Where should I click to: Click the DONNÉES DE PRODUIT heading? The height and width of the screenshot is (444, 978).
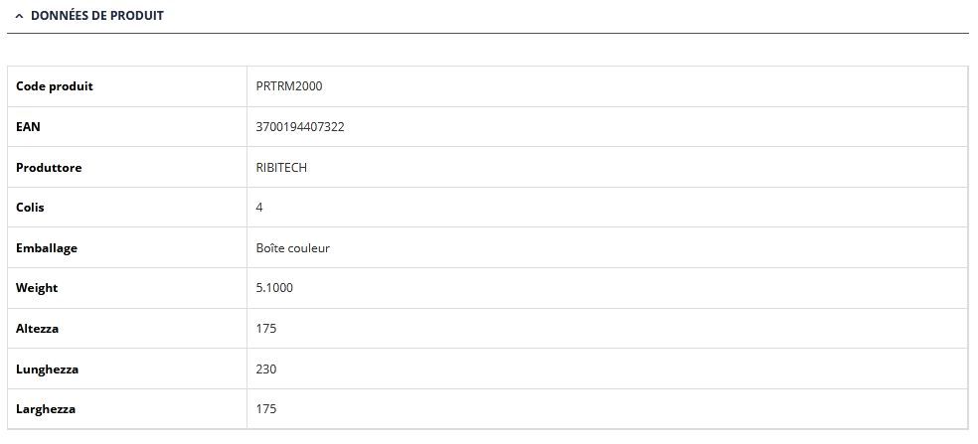coord(97,16)
